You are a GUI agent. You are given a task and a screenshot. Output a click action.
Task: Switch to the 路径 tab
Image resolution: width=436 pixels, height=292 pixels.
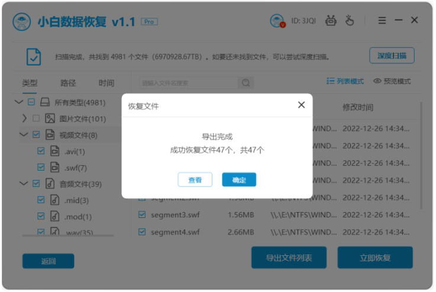coord(68,83)
